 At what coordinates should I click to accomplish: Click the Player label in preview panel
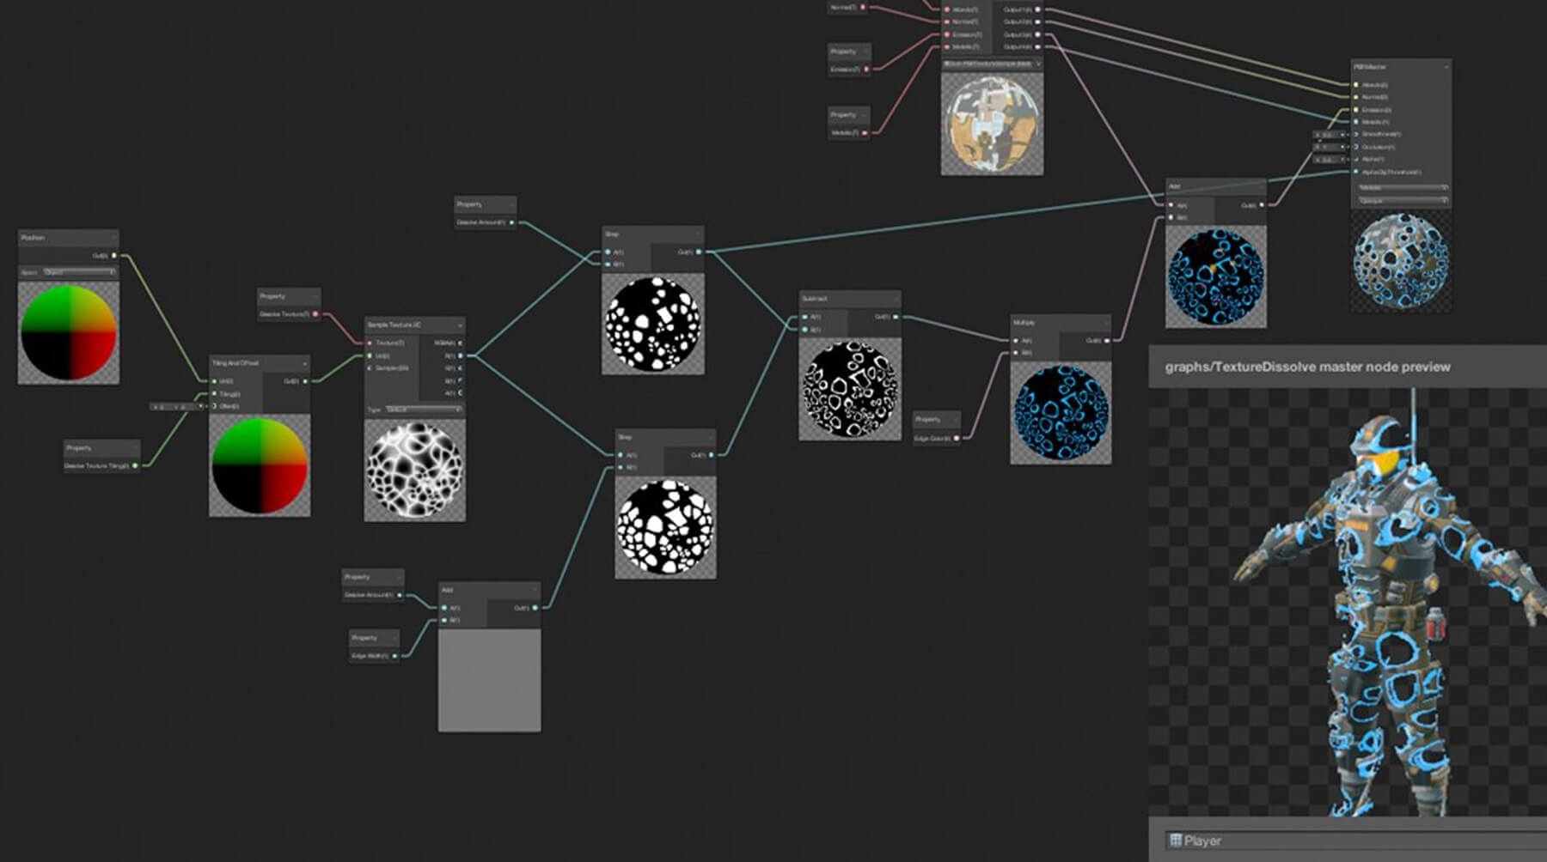click(x=1202, y=841)
